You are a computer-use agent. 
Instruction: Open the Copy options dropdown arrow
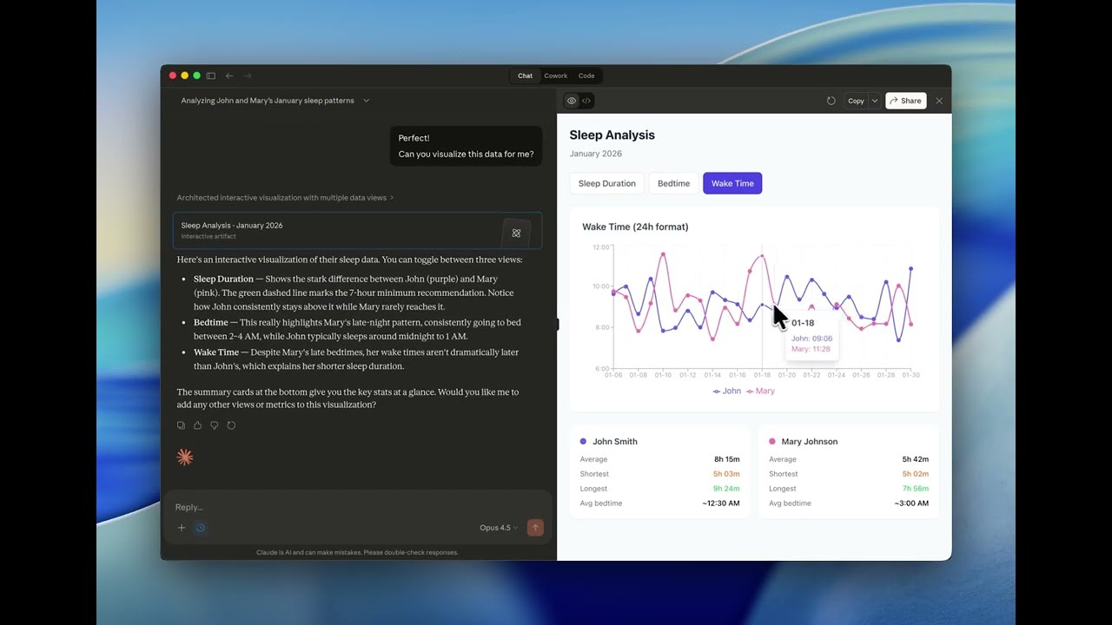click(x=875, y=101)
